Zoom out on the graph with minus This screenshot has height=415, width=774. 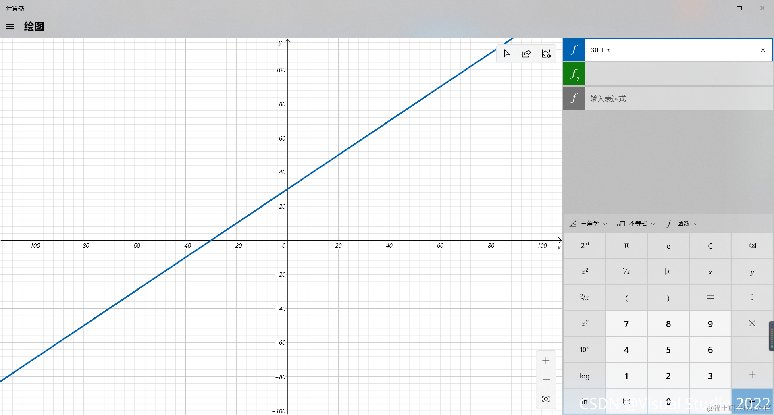pos(546,380)
